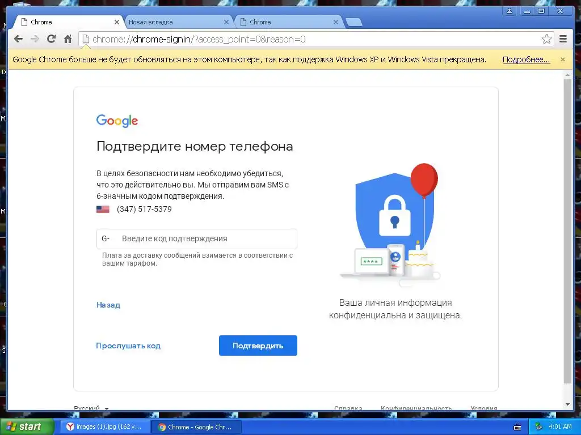Expand the Русский language dropdown
This screenshot has width=581, height=435.
(91, 408)
